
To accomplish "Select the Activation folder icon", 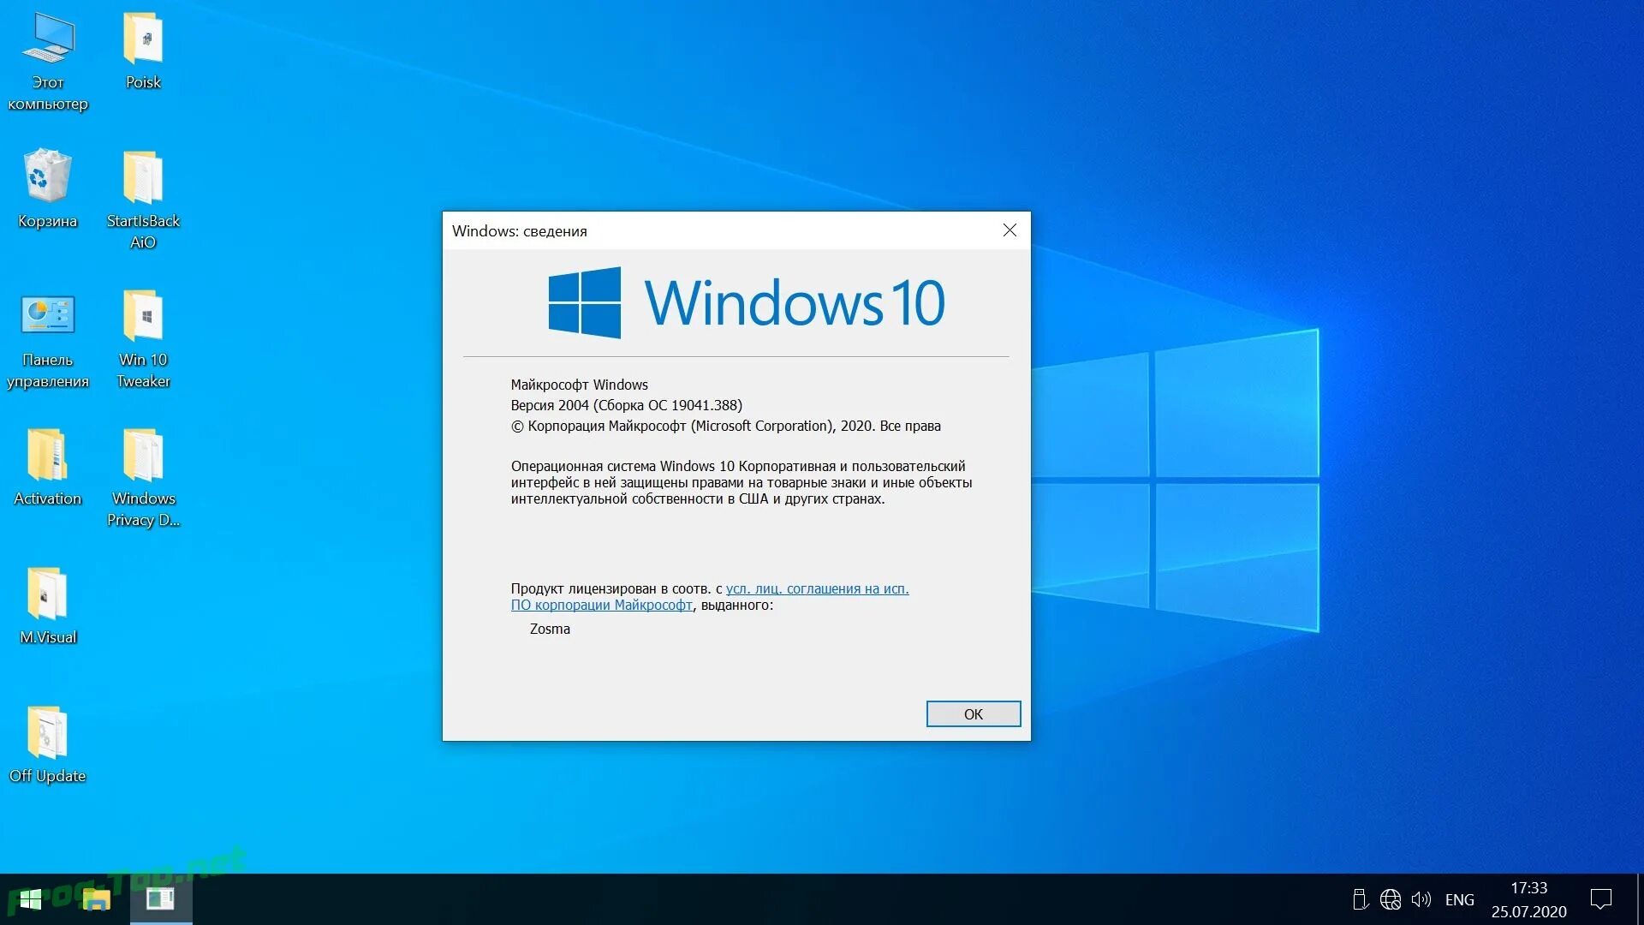I will coord(48,455).
